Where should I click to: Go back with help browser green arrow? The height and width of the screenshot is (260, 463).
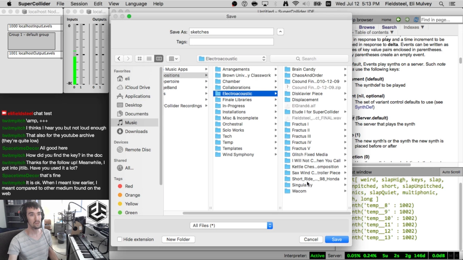[x=398, y=20]
